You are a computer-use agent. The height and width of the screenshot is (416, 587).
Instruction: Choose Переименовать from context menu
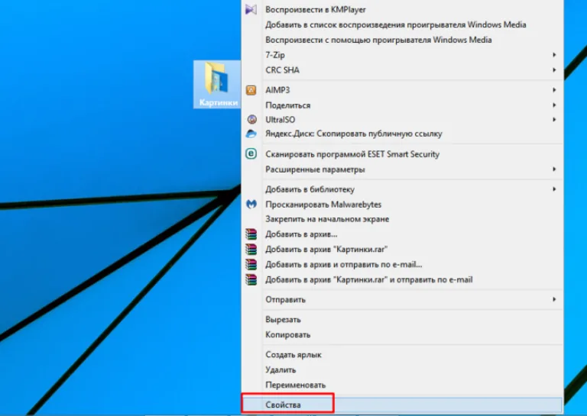402,385
